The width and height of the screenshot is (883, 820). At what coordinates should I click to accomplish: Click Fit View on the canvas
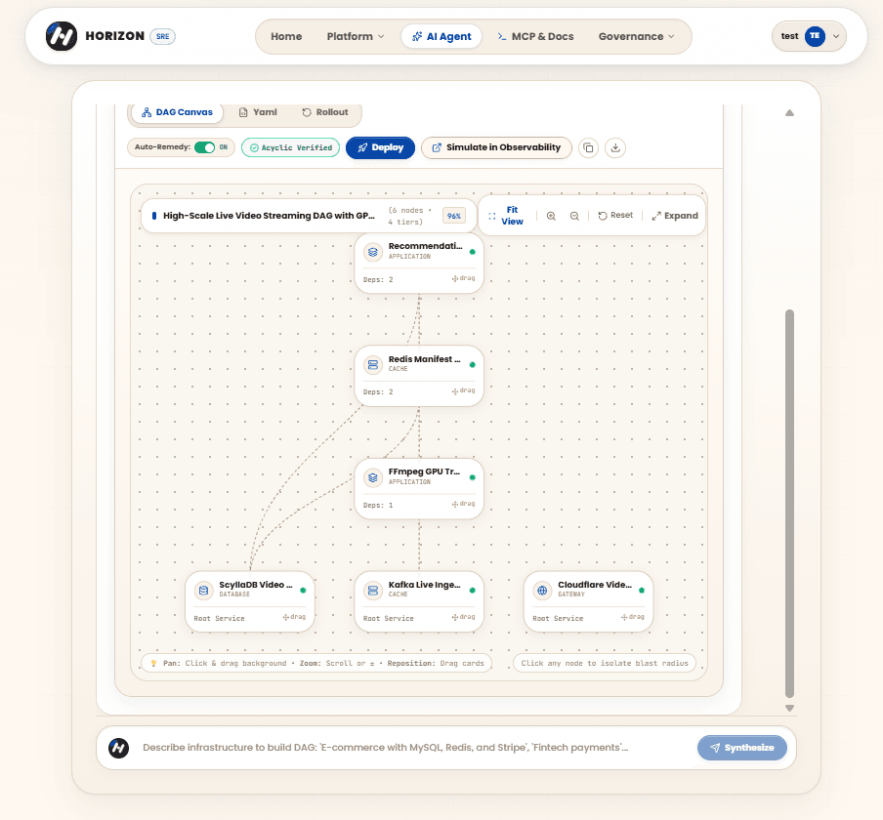(506, 216)
